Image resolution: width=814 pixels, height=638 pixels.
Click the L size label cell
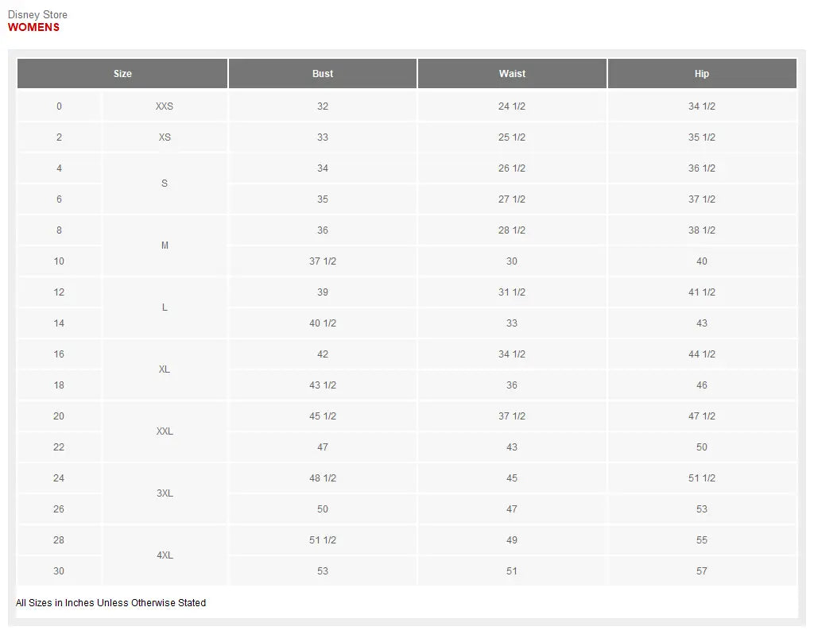pyautogui.click(x=165, y=307)
